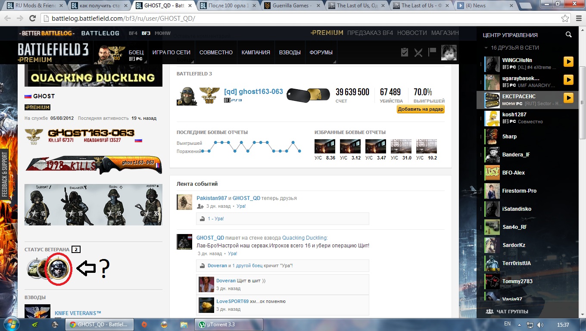Open KNIFE VETERANS platoon link

(78, 313)
